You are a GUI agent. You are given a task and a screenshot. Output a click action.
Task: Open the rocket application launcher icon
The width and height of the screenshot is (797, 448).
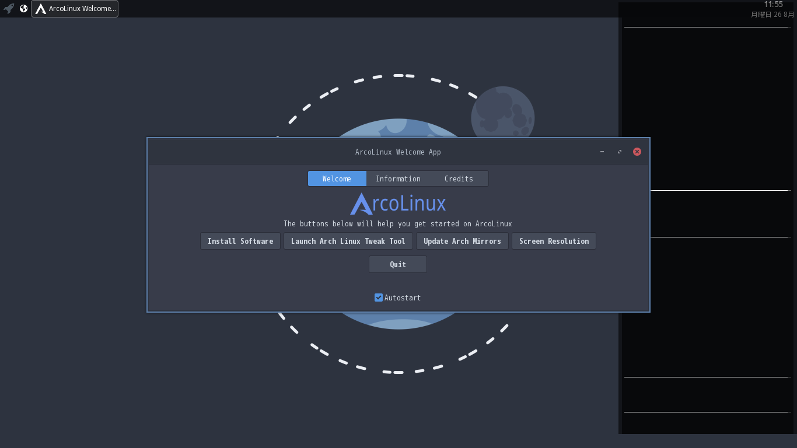coord(9,9)
